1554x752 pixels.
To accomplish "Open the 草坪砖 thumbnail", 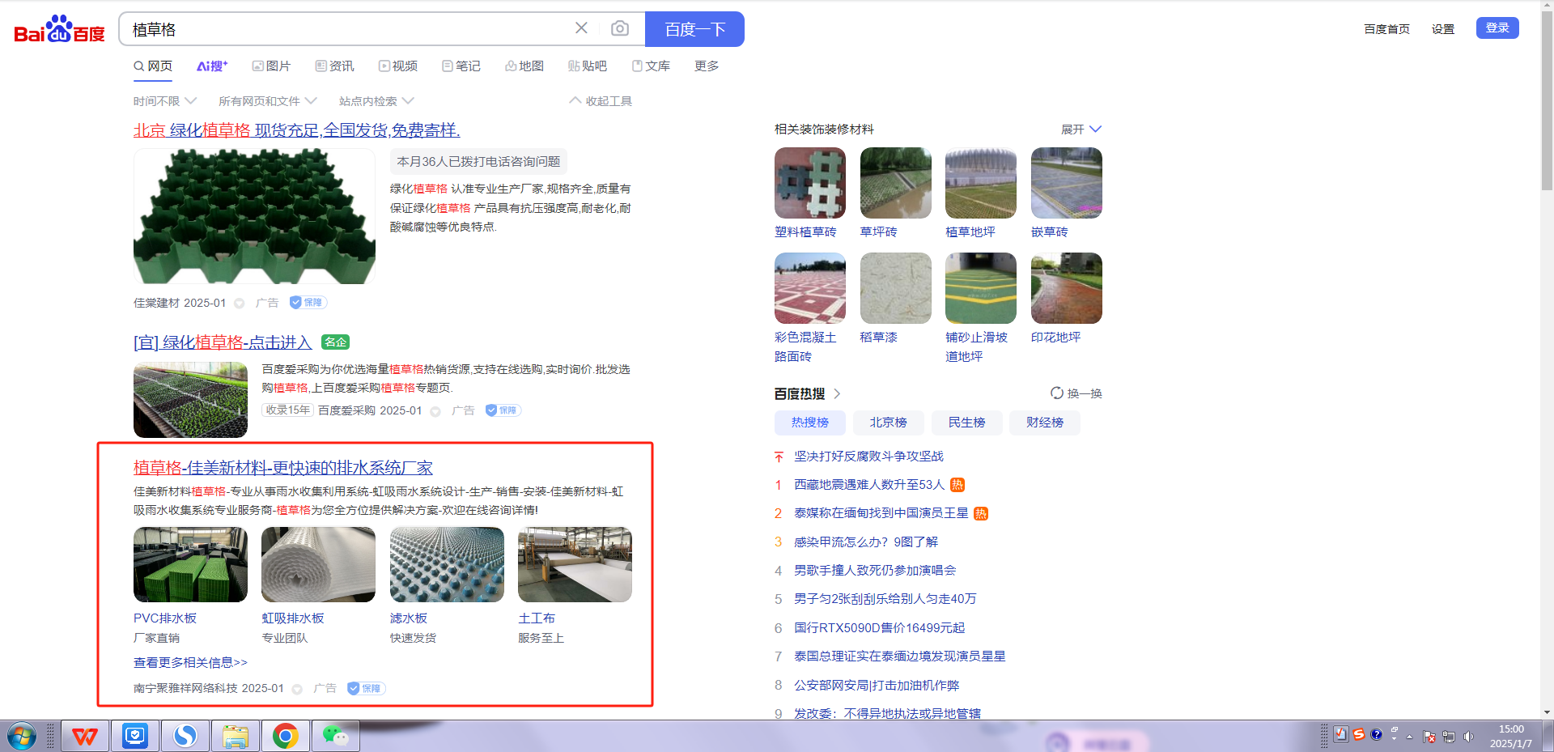I will coord(896,183).
